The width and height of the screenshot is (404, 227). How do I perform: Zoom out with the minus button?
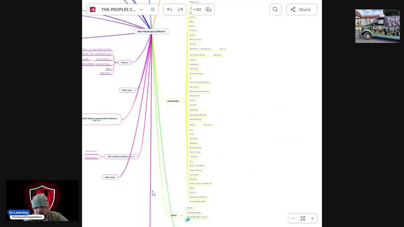coord(293,218)
